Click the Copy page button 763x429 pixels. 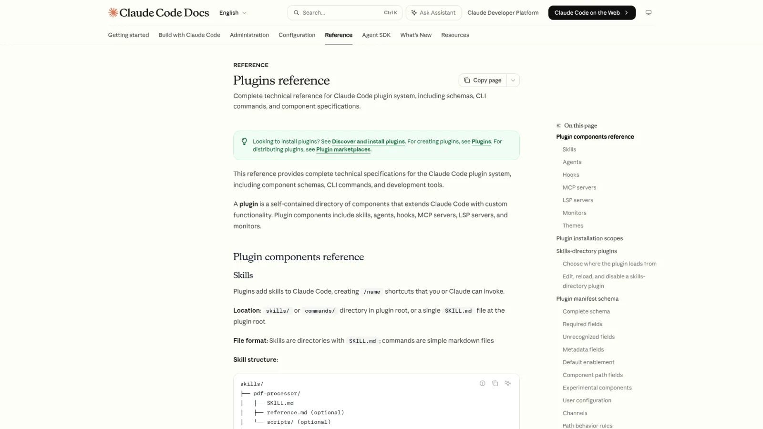coord(483,80)
